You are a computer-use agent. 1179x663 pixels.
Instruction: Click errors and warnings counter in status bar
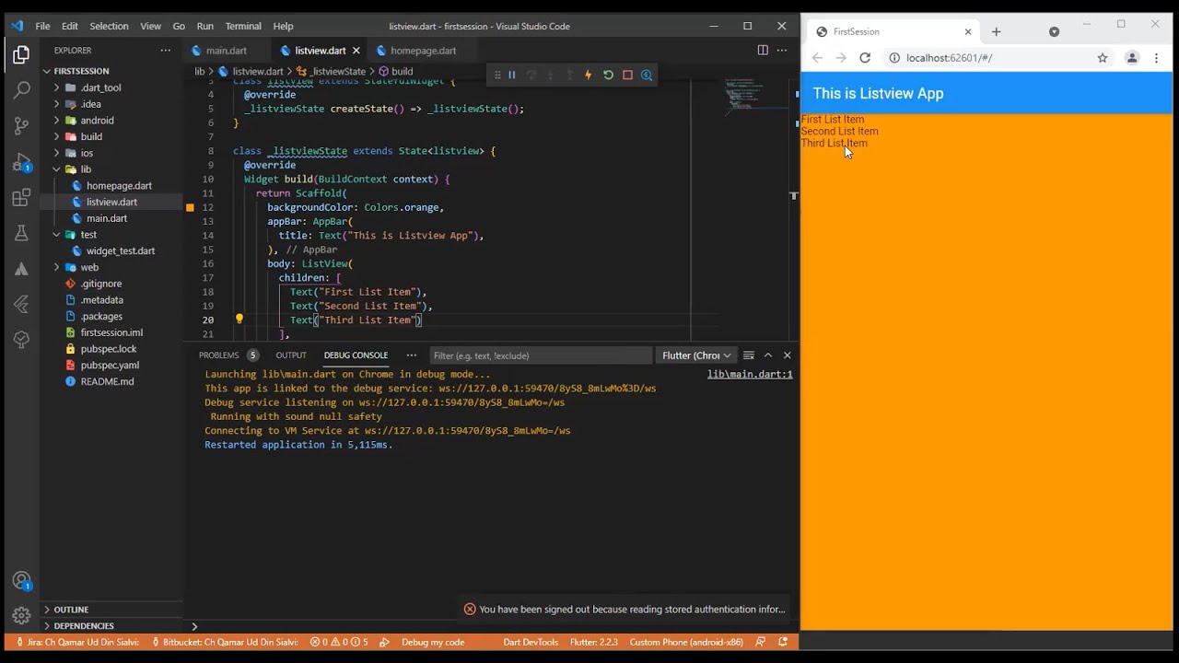tap(339, 642)
